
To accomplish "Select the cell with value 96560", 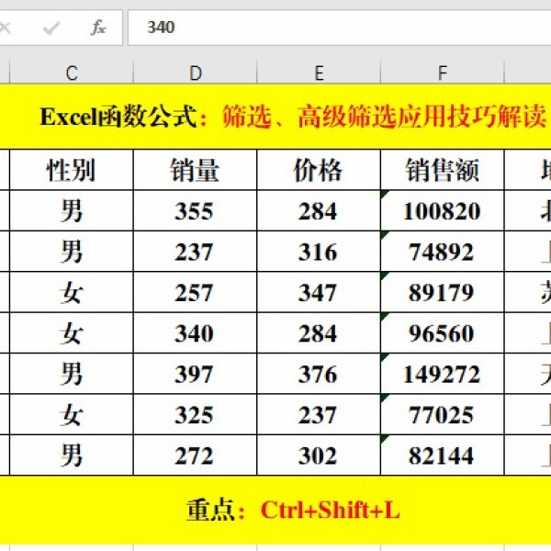I will 443,333.
